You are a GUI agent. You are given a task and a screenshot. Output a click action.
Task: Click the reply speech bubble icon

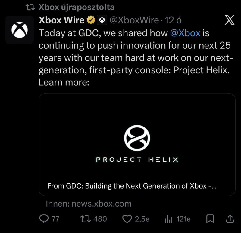point(44,219)
